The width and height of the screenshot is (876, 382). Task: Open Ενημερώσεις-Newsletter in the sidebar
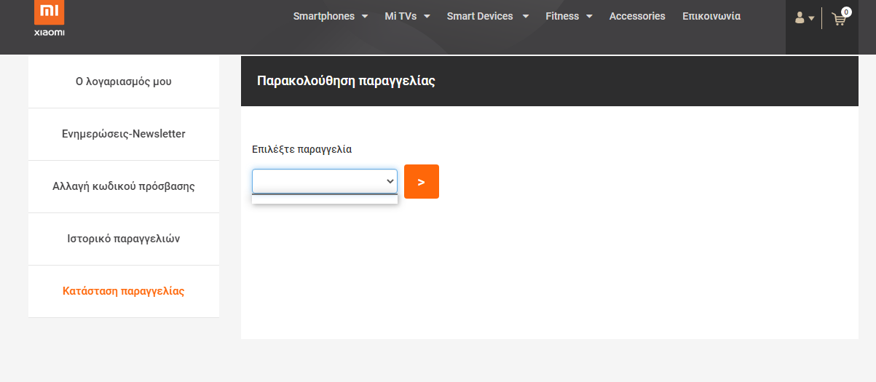124,134
